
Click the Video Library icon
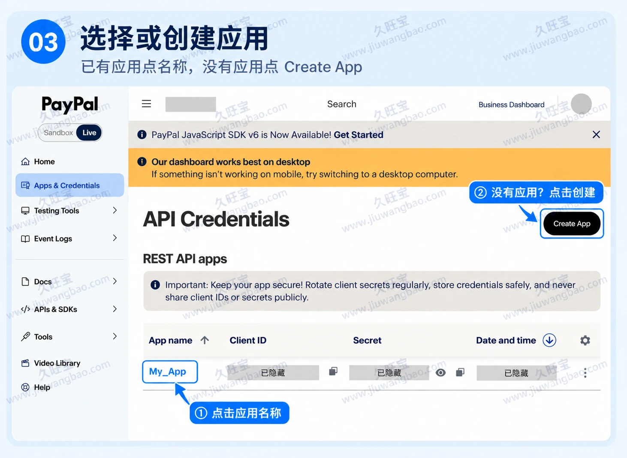[x=25, y=363]
